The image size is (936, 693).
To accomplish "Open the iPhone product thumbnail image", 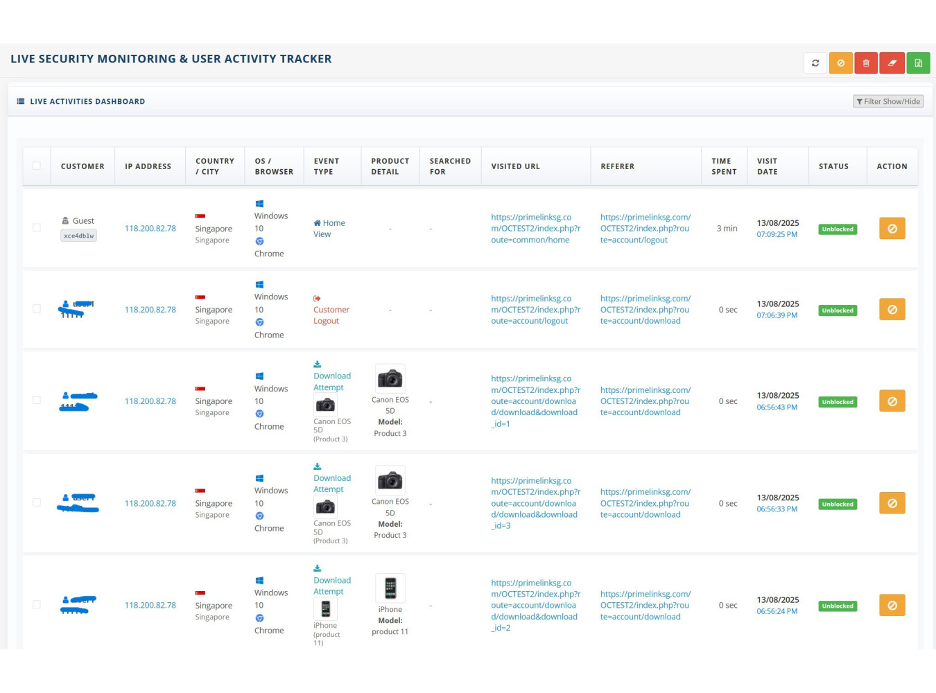I will (x=390, y=588).
